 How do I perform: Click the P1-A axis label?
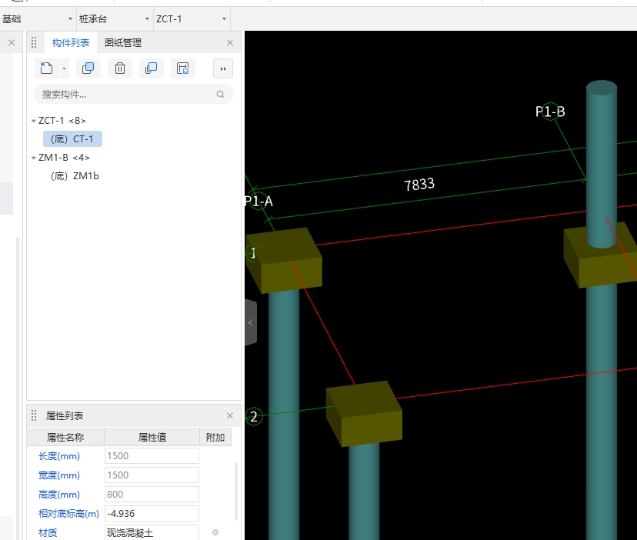click(x=258, y=201)
